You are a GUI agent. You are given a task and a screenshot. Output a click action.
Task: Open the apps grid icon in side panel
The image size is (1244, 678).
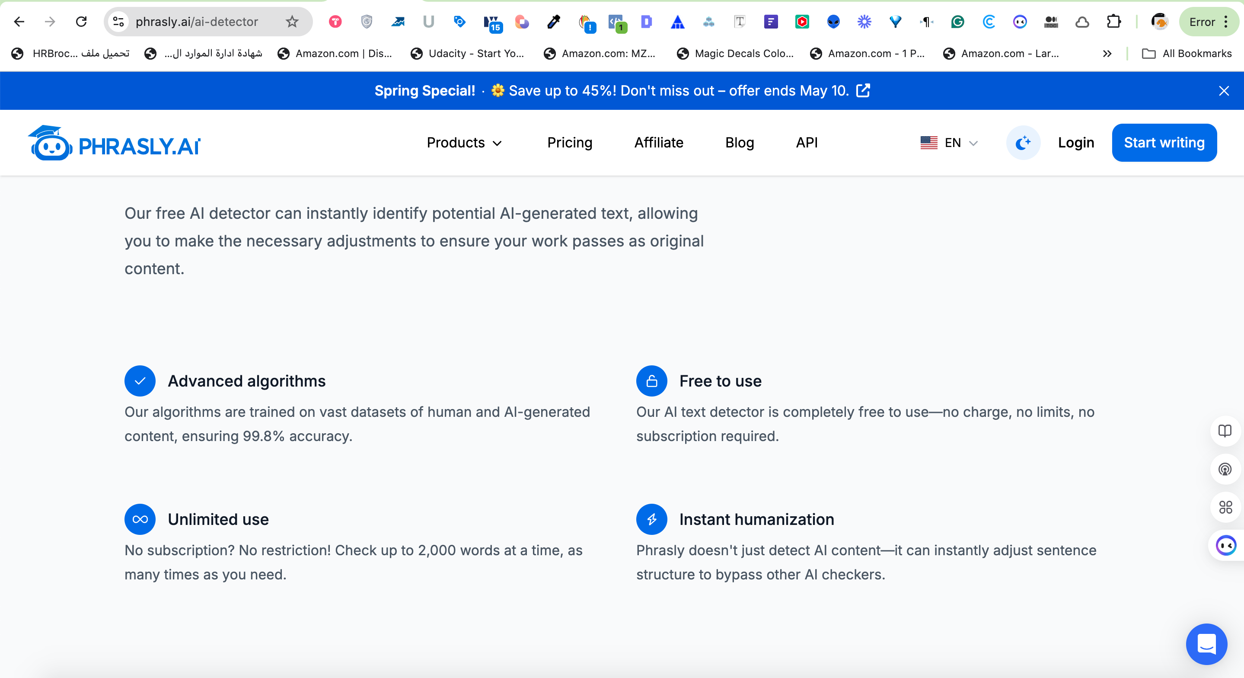coord(1225,507)
